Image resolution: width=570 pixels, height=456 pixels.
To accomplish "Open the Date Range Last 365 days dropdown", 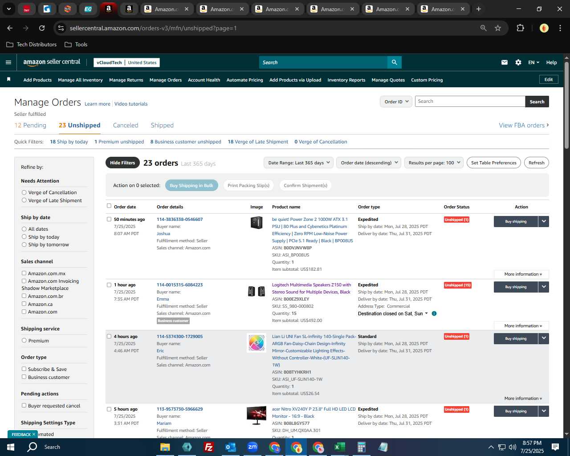I will [298, 163].
